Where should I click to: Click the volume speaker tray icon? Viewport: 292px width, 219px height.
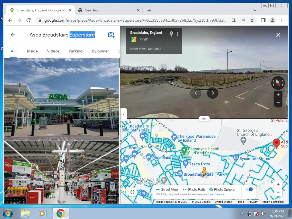(263, 214)
